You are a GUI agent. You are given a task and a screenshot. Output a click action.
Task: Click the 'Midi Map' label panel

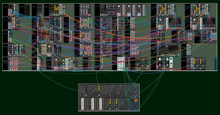(22, 10)
